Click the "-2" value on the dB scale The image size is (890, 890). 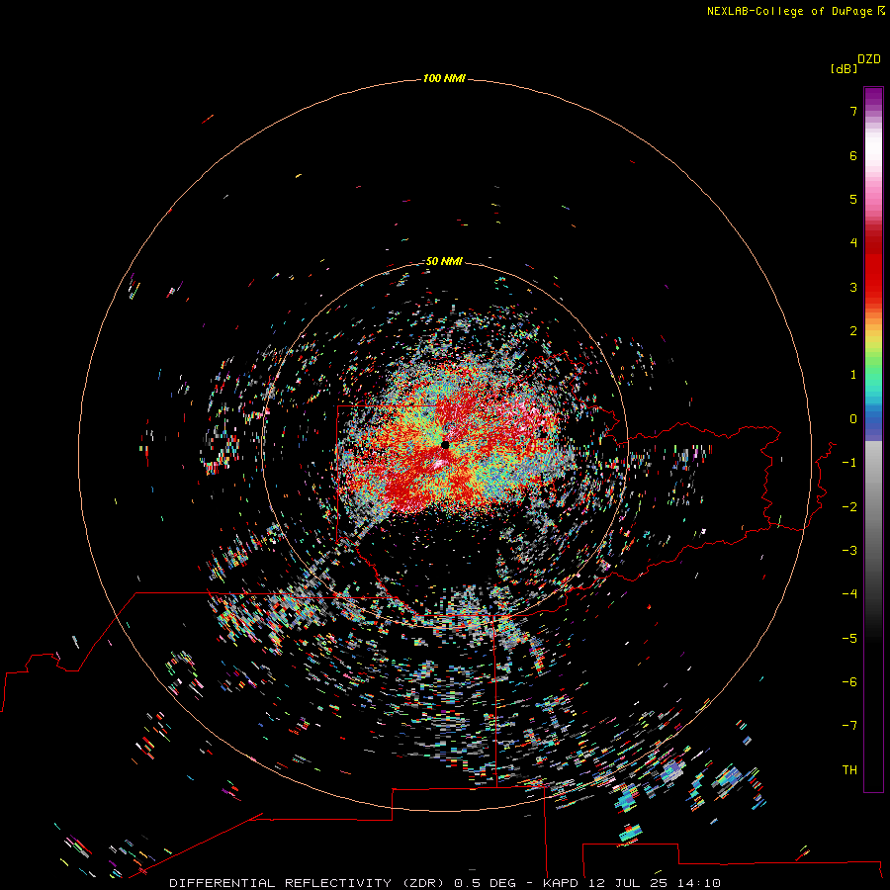coord(849,507)
